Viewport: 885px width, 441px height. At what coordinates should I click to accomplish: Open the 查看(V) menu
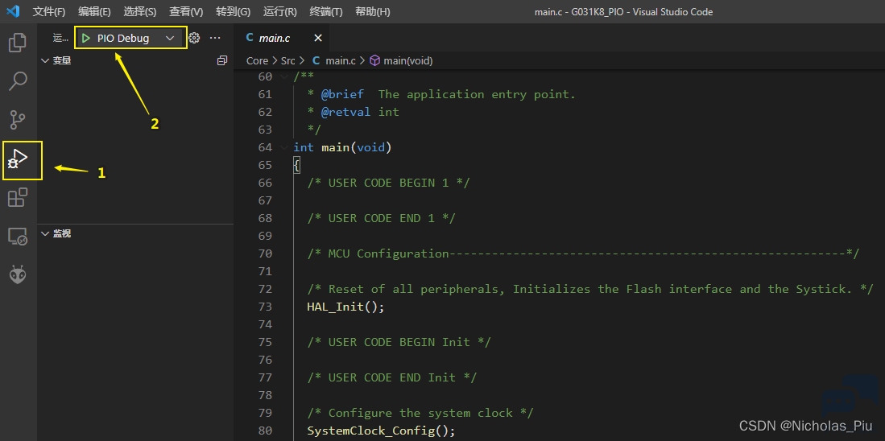tap(186, 12)
